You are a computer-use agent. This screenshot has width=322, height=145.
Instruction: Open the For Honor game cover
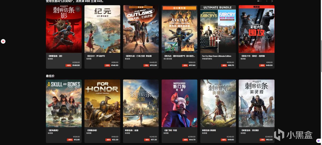102,103
